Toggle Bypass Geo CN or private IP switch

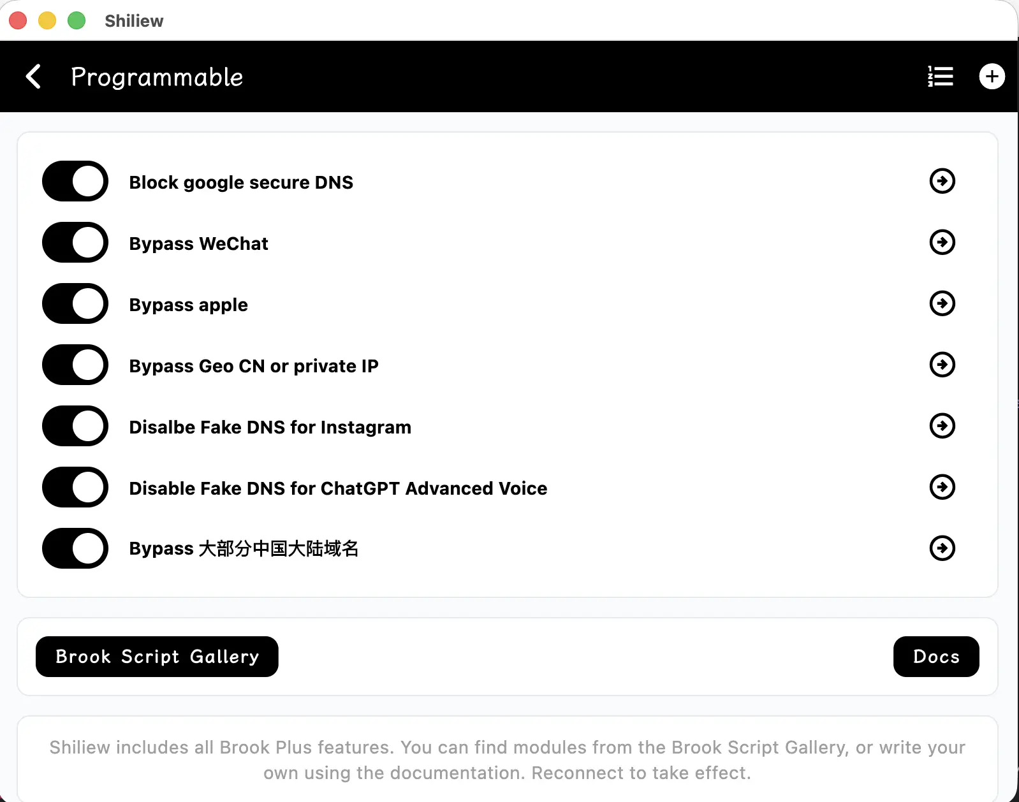tap(75, 365)
